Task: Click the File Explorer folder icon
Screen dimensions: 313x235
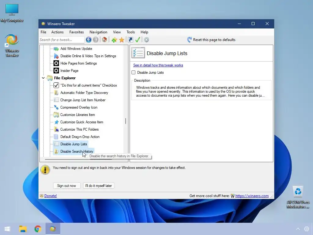Action: (50, 78)
